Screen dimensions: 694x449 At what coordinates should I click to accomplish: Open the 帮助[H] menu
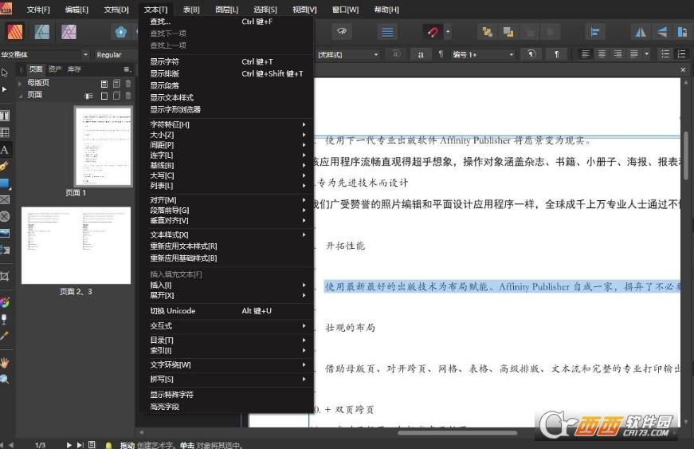click(386, 10)
